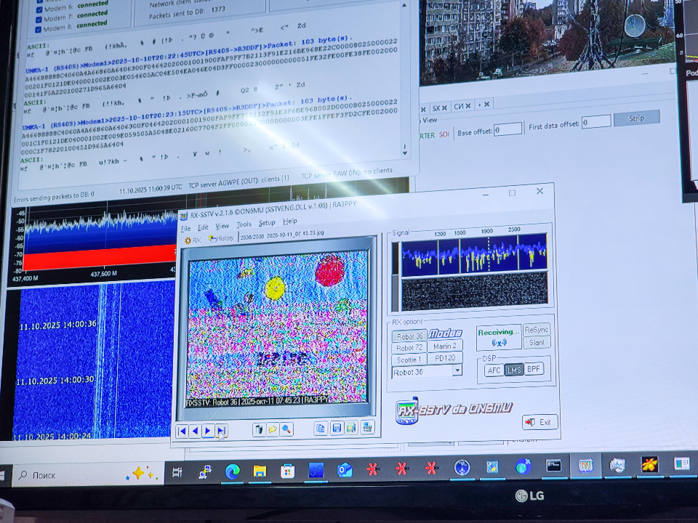Show next image in RX-SSTV history
Screen dimensions: 698x523
[x=208, y=431]
